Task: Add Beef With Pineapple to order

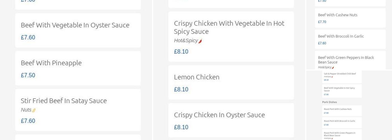Action: tap(51, 63)
